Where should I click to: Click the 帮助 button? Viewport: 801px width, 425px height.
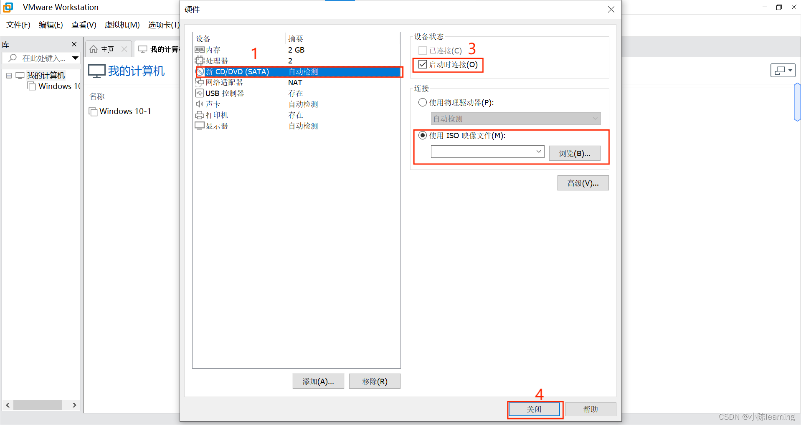pos(591,409)
